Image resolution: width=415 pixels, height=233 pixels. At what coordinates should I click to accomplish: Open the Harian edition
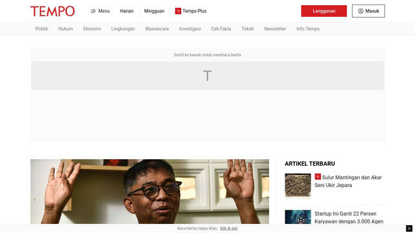click(126, 11)
